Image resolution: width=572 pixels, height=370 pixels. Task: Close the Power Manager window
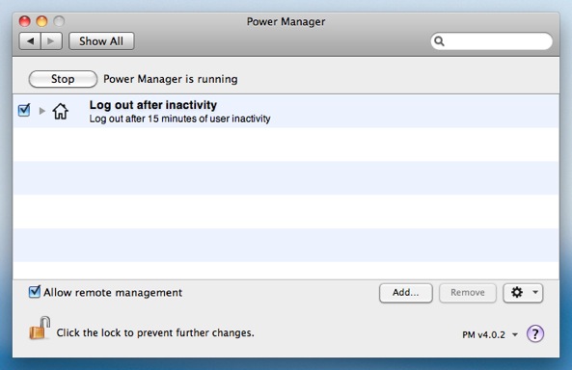click(24, 21)
